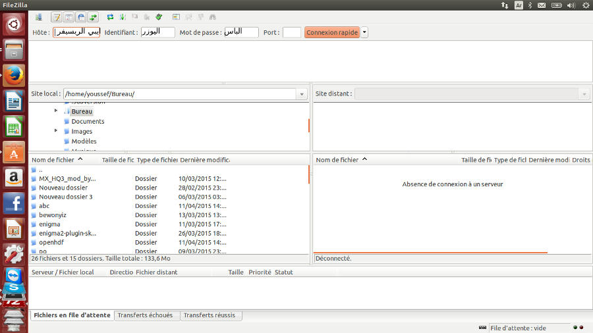
Task: Open Facebook launcher icon
Action: 14,203
